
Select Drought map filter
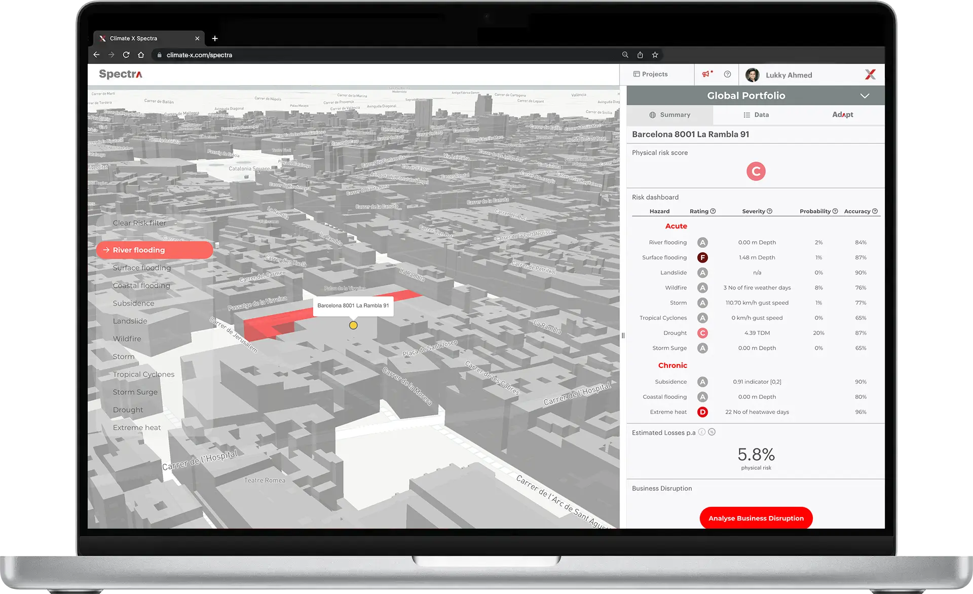[x=128, y=410]
